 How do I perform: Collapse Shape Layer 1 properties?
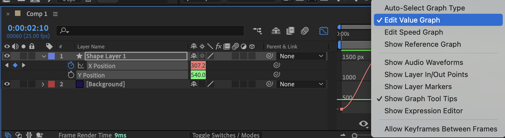point(44,56)
